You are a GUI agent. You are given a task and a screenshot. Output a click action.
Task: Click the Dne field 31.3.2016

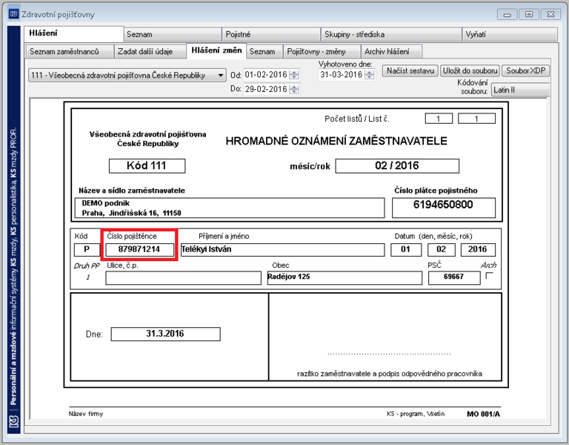(165, 334)
